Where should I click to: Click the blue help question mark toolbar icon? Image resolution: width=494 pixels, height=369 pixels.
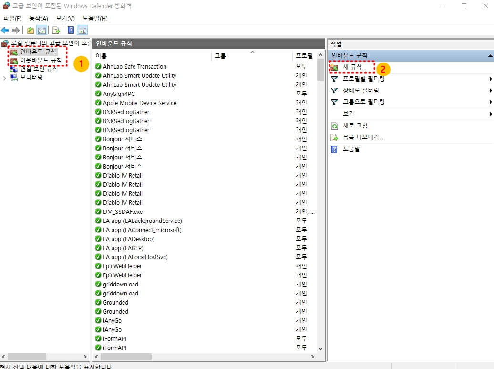coord(71,30)
